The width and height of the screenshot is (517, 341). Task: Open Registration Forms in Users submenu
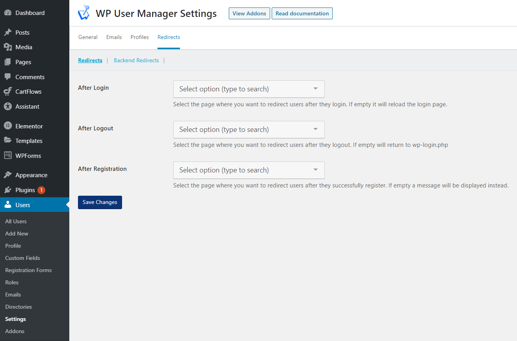(28, 270)
